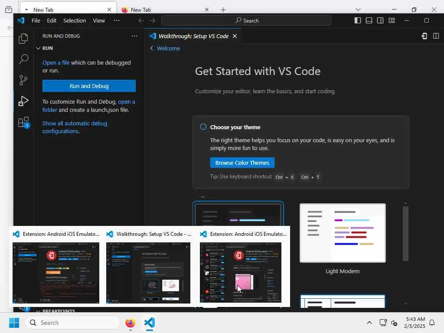The image size is (444, 333).
Task: Toggle primary side bar layout icon
Action: (358, 20)
